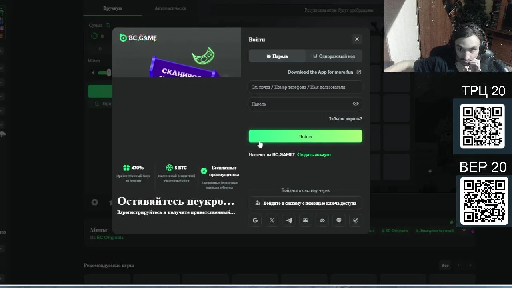Viewport: 512px width, 288px height.
Task: Toggle password visibility eye icon
Action: pyautogui.click(x=356, y=104)
